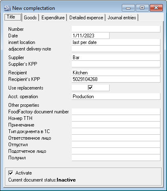
Task: Click the Supplier's KPP empty field
Action: pos(116,64)
